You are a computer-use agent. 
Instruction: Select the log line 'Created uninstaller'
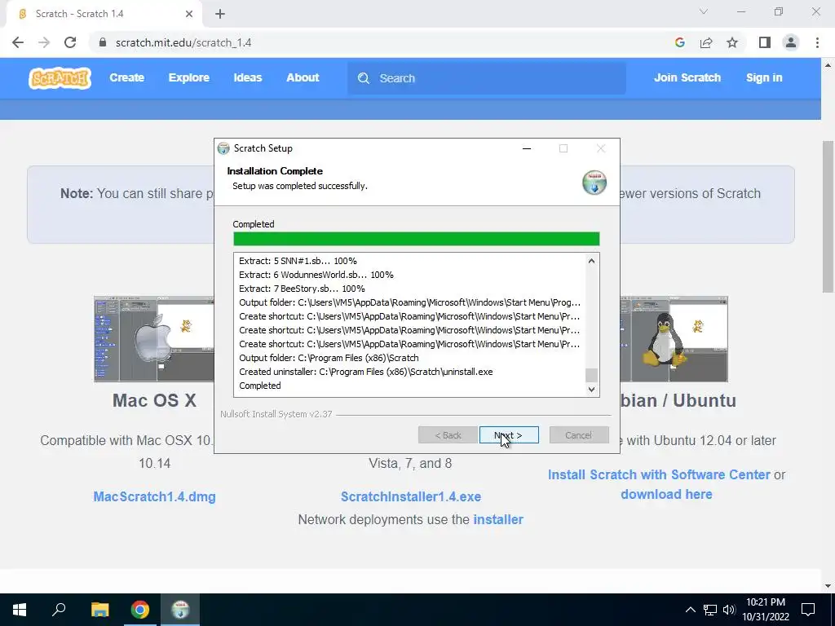pyautogui.click(x=366, y=372)
